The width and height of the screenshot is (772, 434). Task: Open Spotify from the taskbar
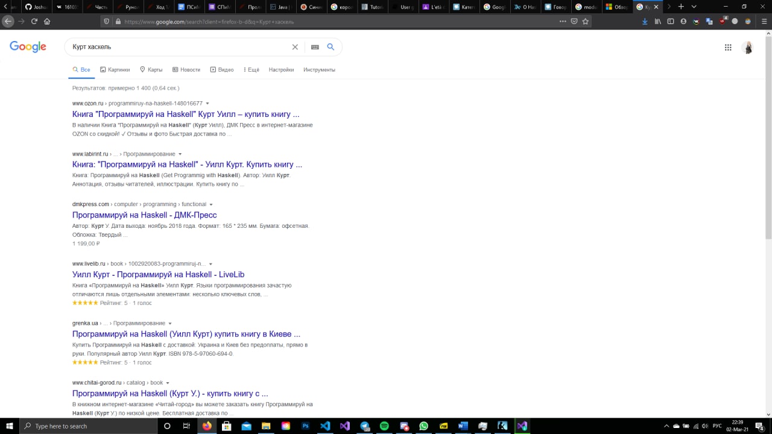(384, 426)
